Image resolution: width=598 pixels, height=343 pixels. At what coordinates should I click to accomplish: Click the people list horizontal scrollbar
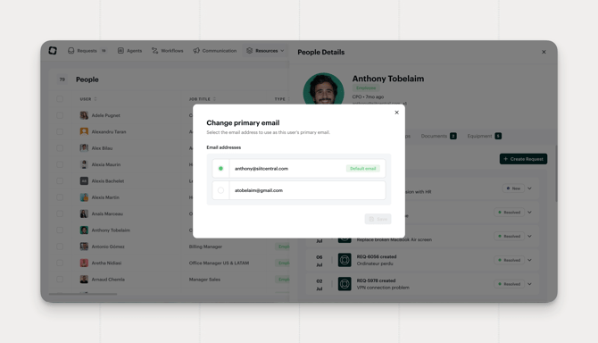(x=83, y=294)
